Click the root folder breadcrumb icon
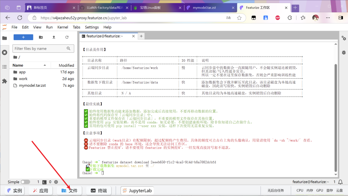 [15, 57]
